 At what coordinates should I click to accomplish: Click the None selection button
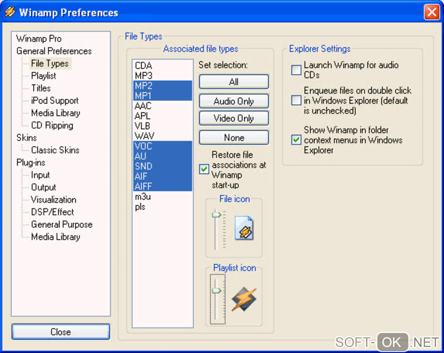coord(234,137)
